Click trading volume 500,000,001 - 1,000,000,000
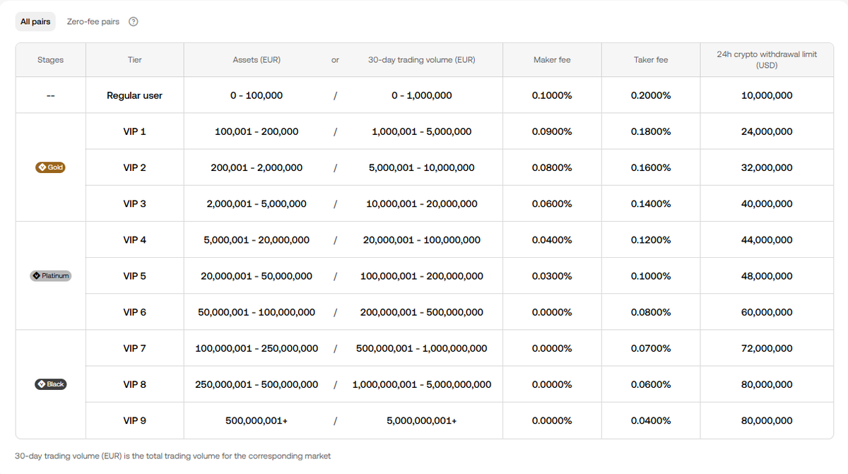The width and height of the screenshot is (848, 474). 422,348
